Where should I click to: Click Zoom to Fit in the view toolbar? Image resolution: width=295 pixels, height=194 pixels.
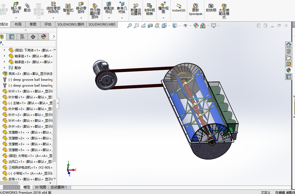click(x=130, y=26)
